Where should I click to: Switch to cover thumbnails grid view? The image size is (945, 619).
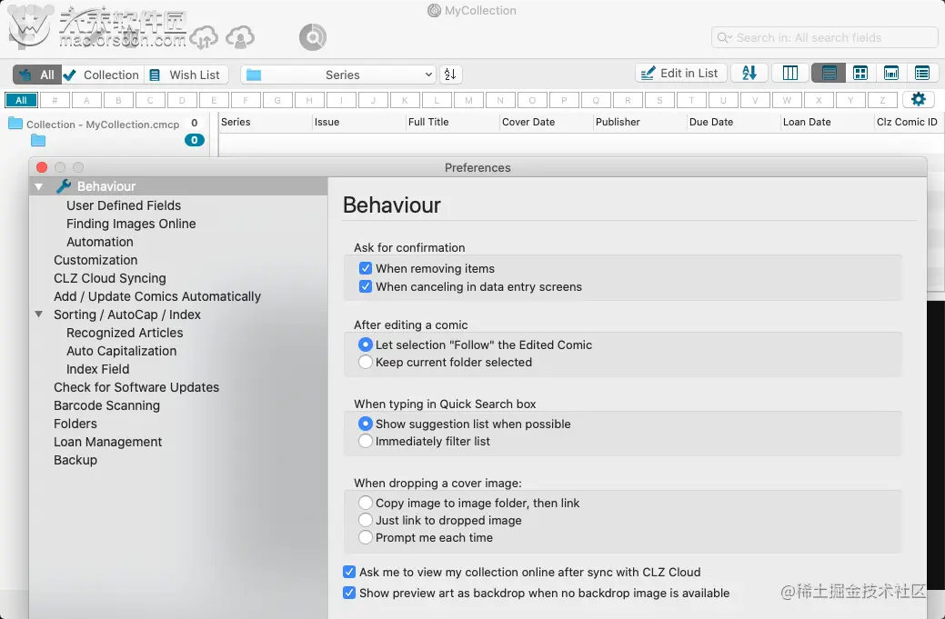[860, 74]
